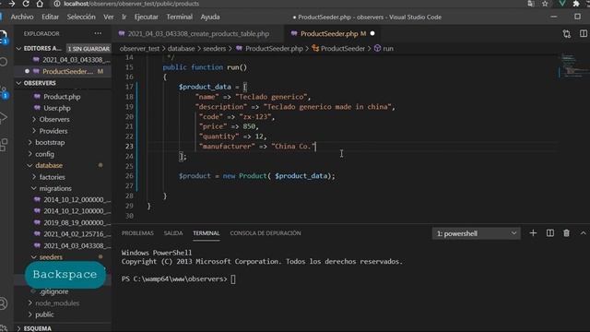
Task: Open Explorer more actions ellipsis
Action: pyautogui.click(x=98, y=33)
